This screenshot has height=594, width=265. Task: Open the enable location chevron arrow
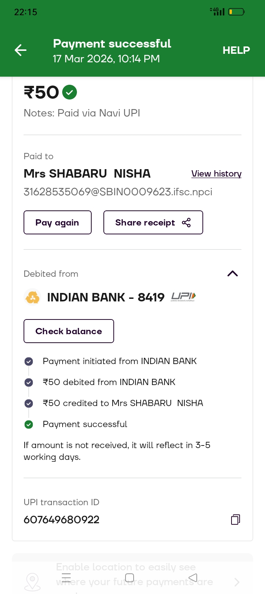click(237, 582)
